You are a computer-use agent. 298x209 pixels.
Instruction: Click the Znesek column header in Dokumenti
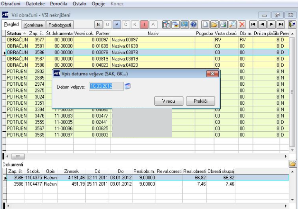[x=72, y=171]
